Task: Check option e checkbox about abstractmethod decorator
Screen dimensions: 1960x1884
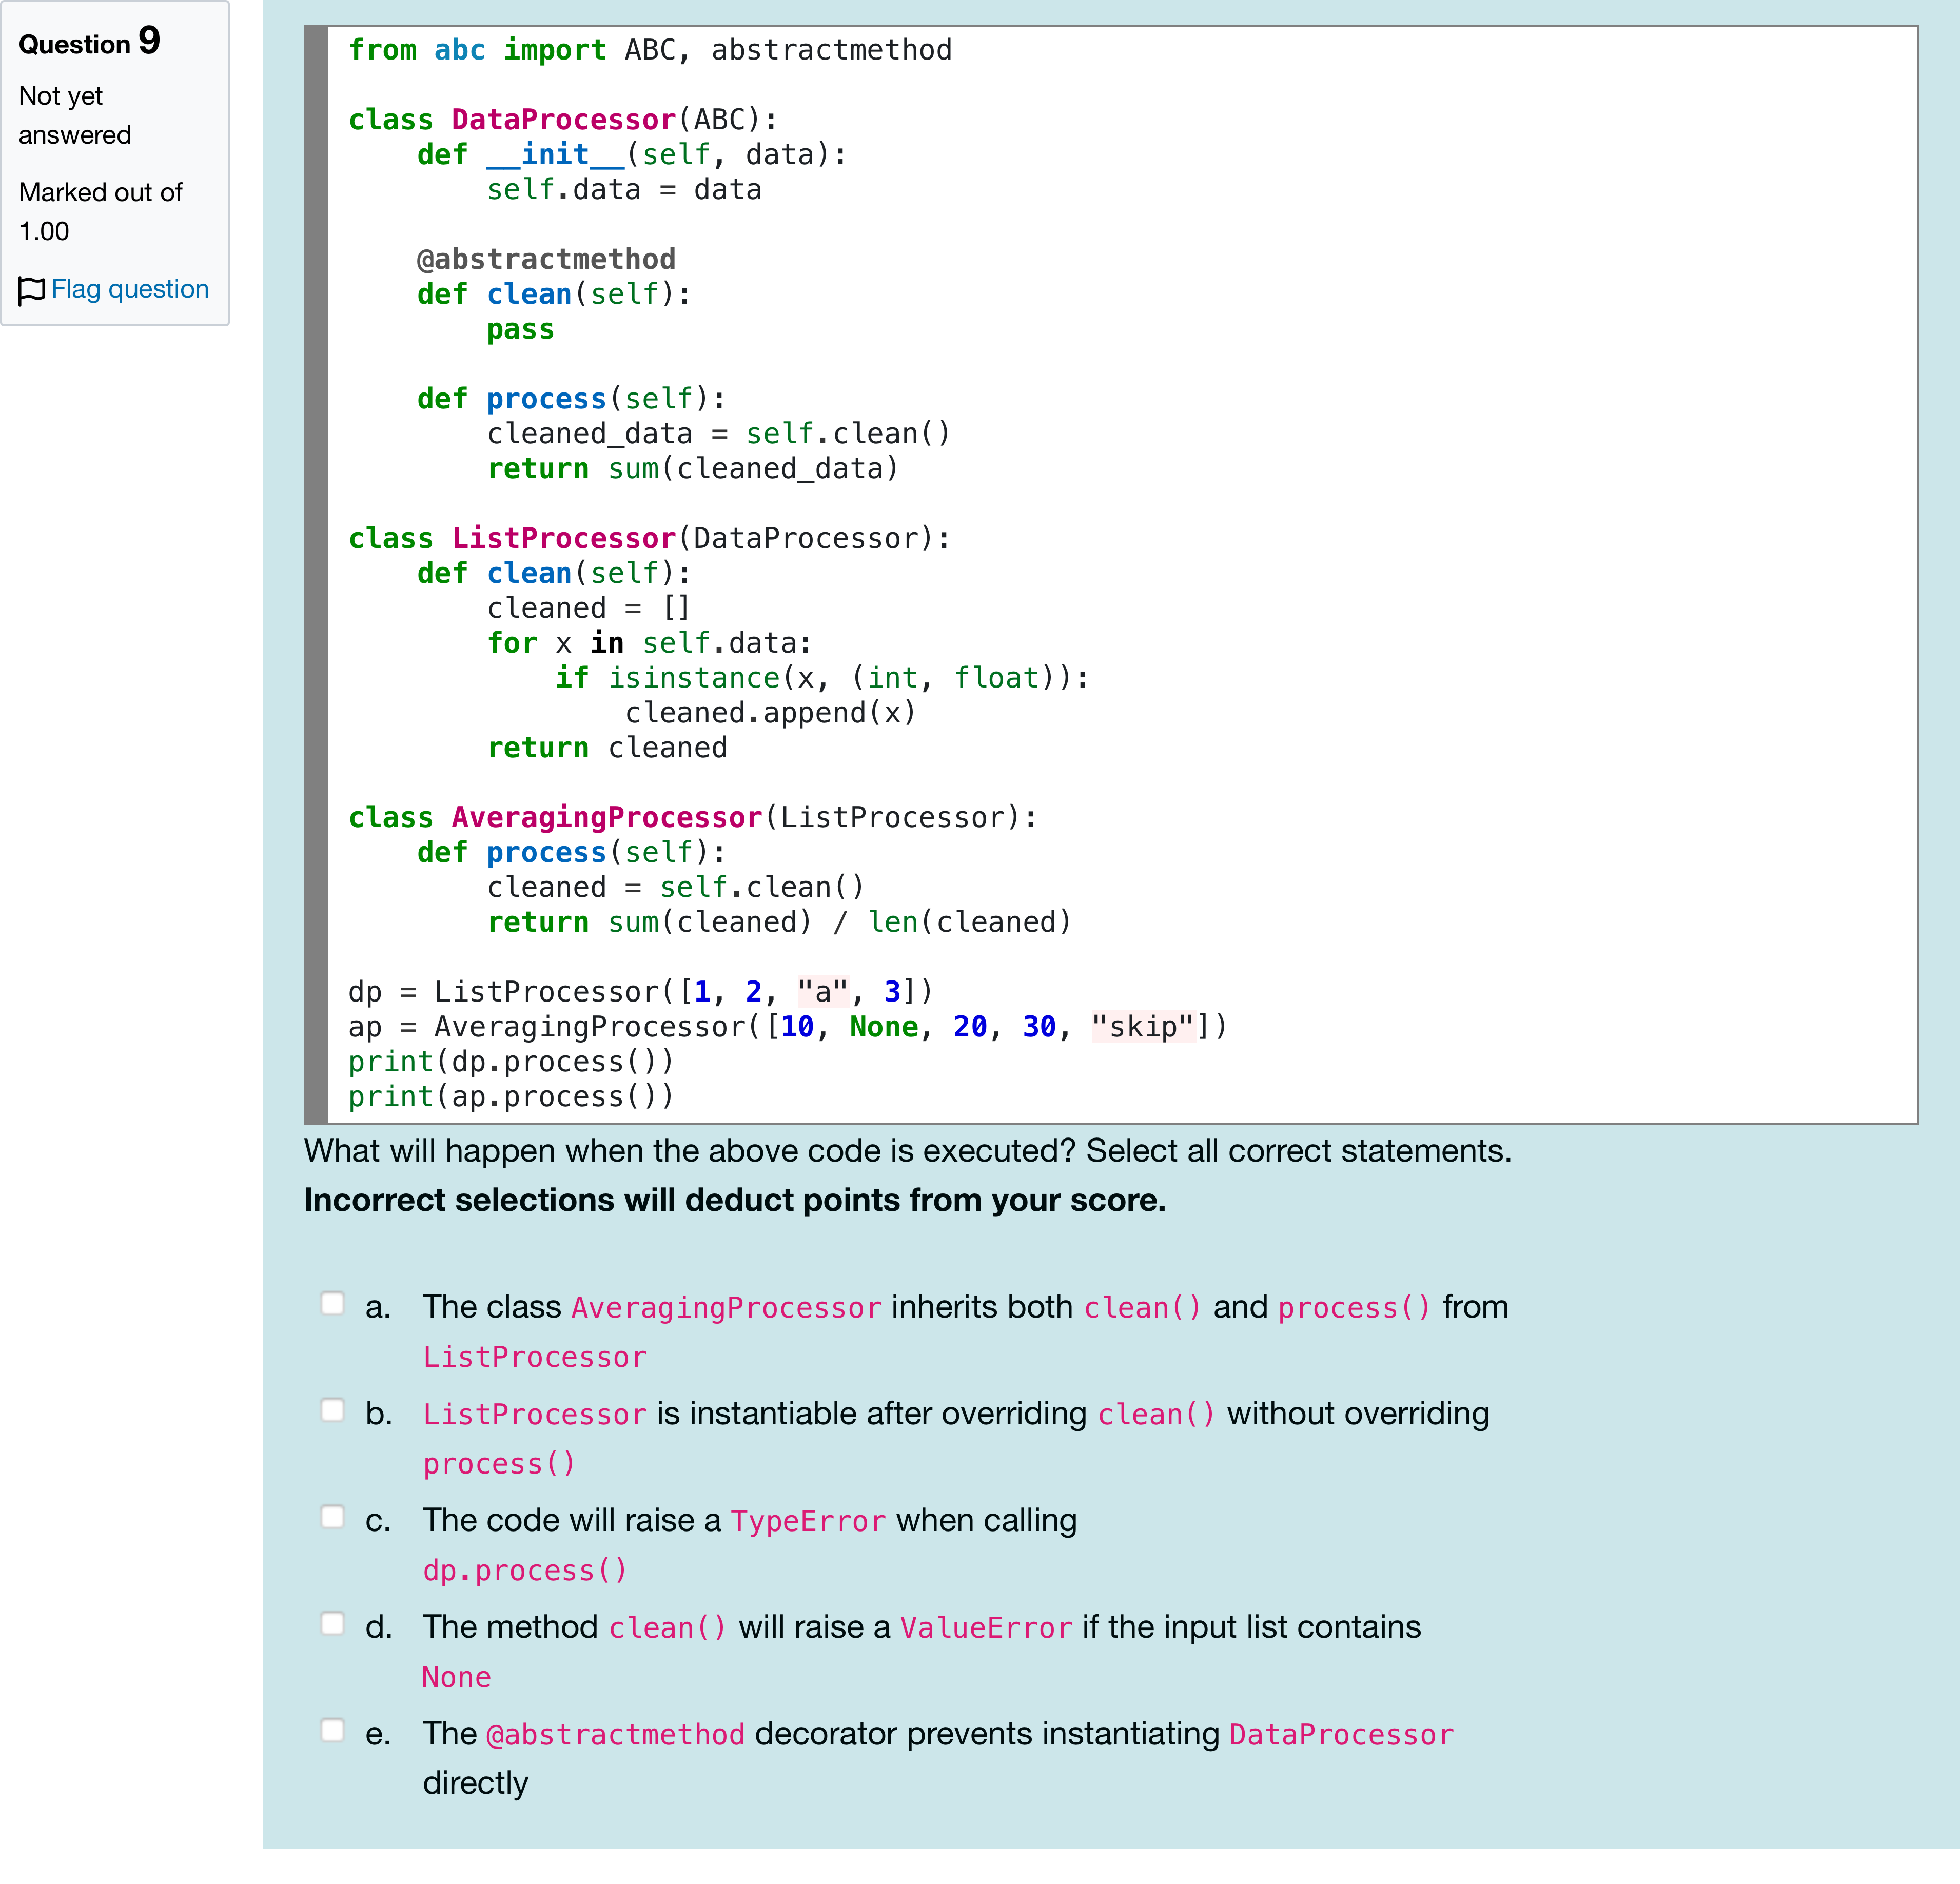Action: click(333, 1730)
